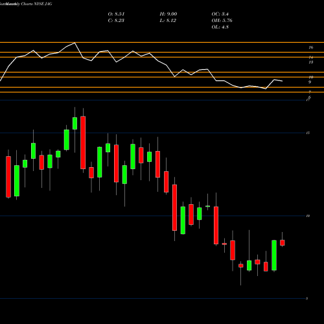
Task: Click the high value H: 9.00
Action: coord(168,14)
